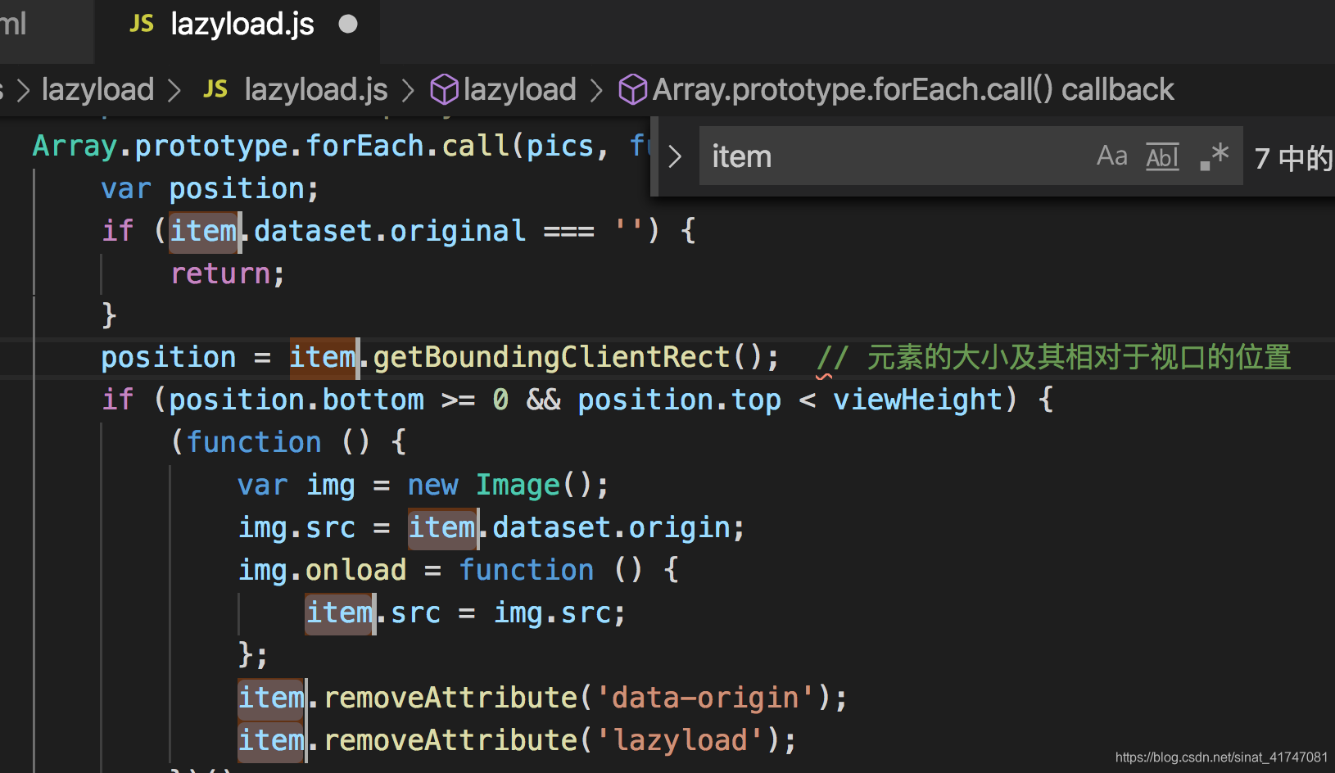Enable match case with the Aa icon
The height and width of the screenshot is (773, 1335).
[1111, 156]
